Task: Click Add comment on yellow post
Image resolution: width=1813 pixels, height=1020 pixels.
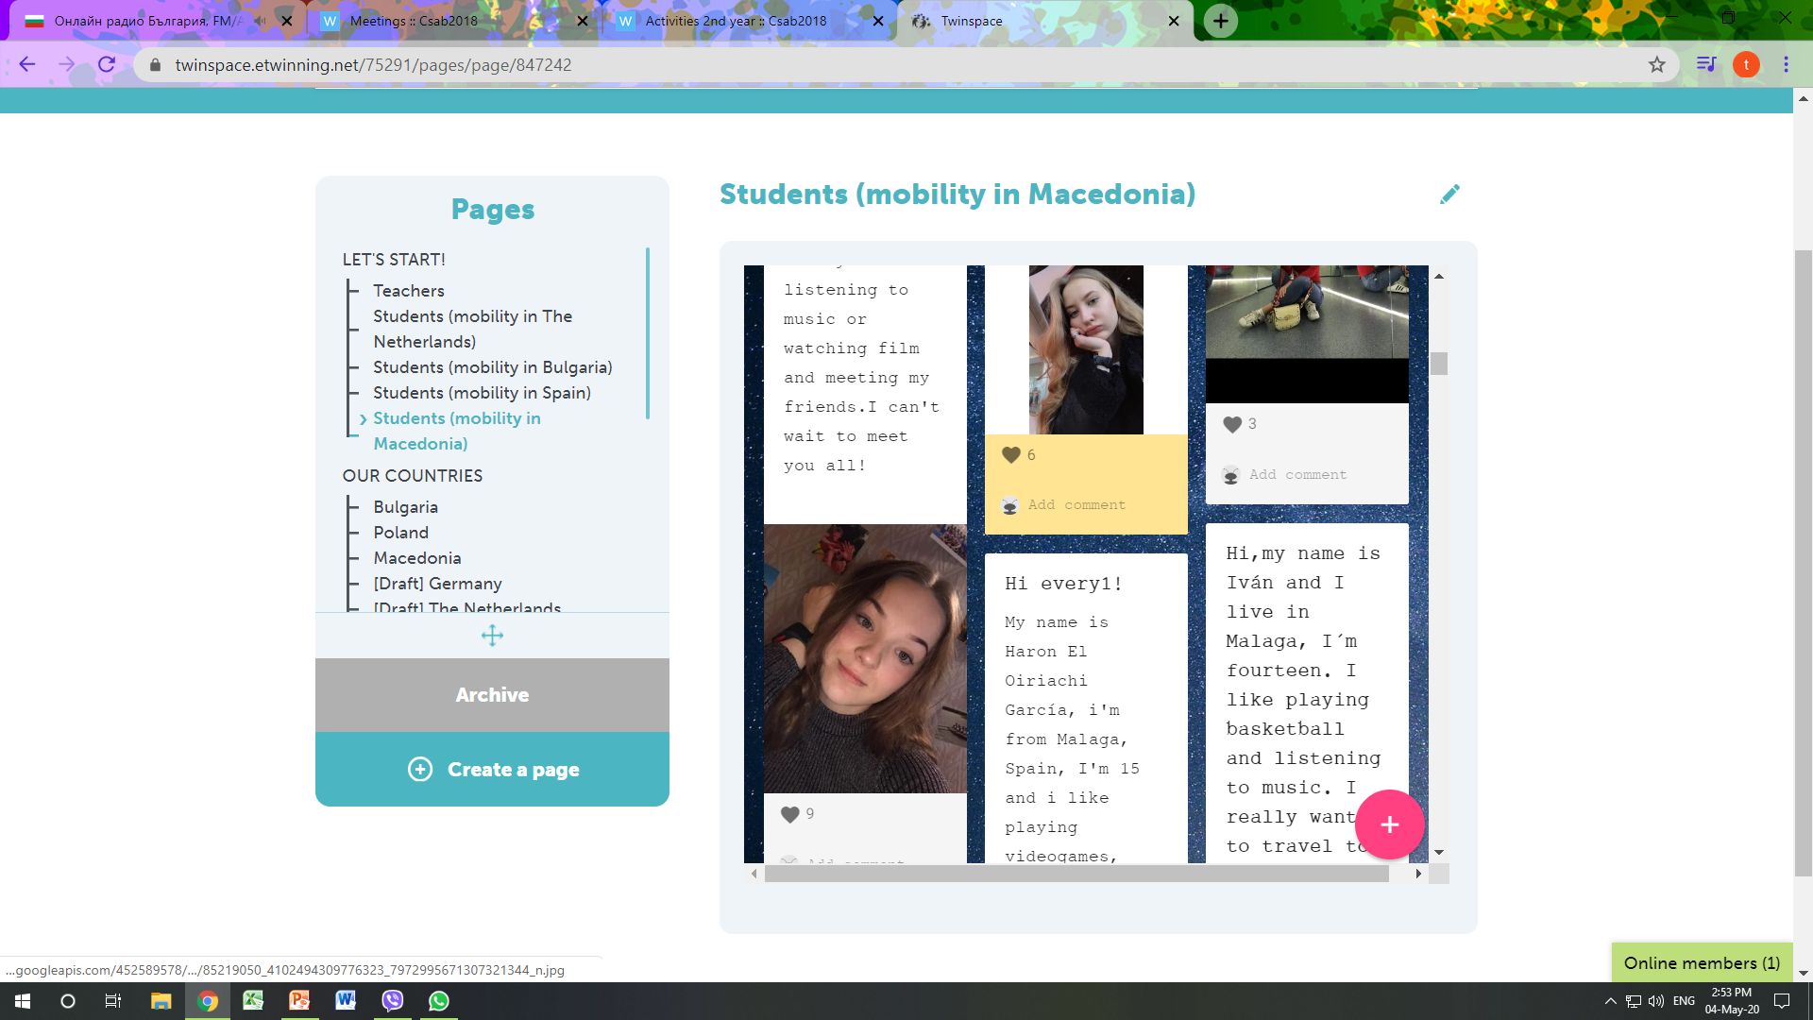Action: 1076,505
